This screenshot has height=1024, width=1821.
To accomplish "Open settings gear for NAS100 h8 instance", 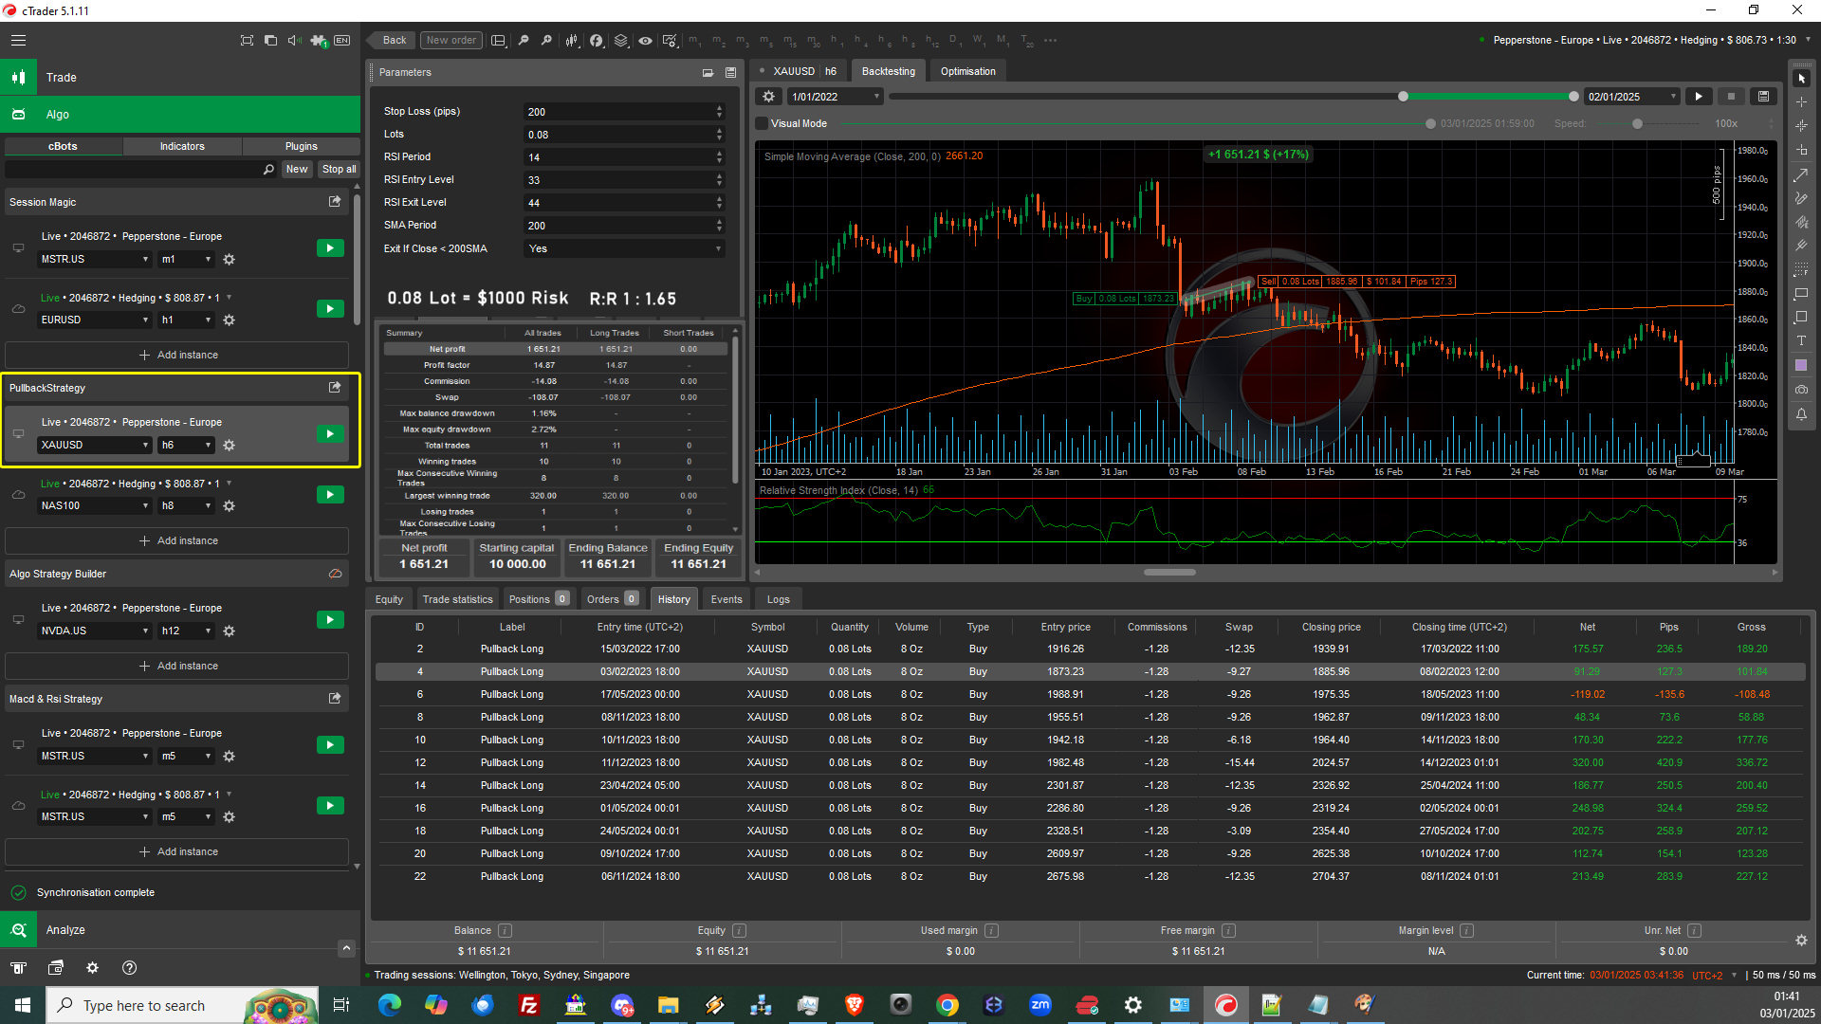I will 229,505.
